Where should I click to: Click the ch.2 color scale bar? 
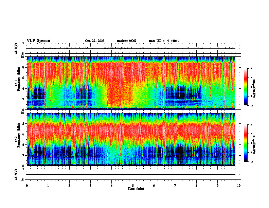[246, 143]
